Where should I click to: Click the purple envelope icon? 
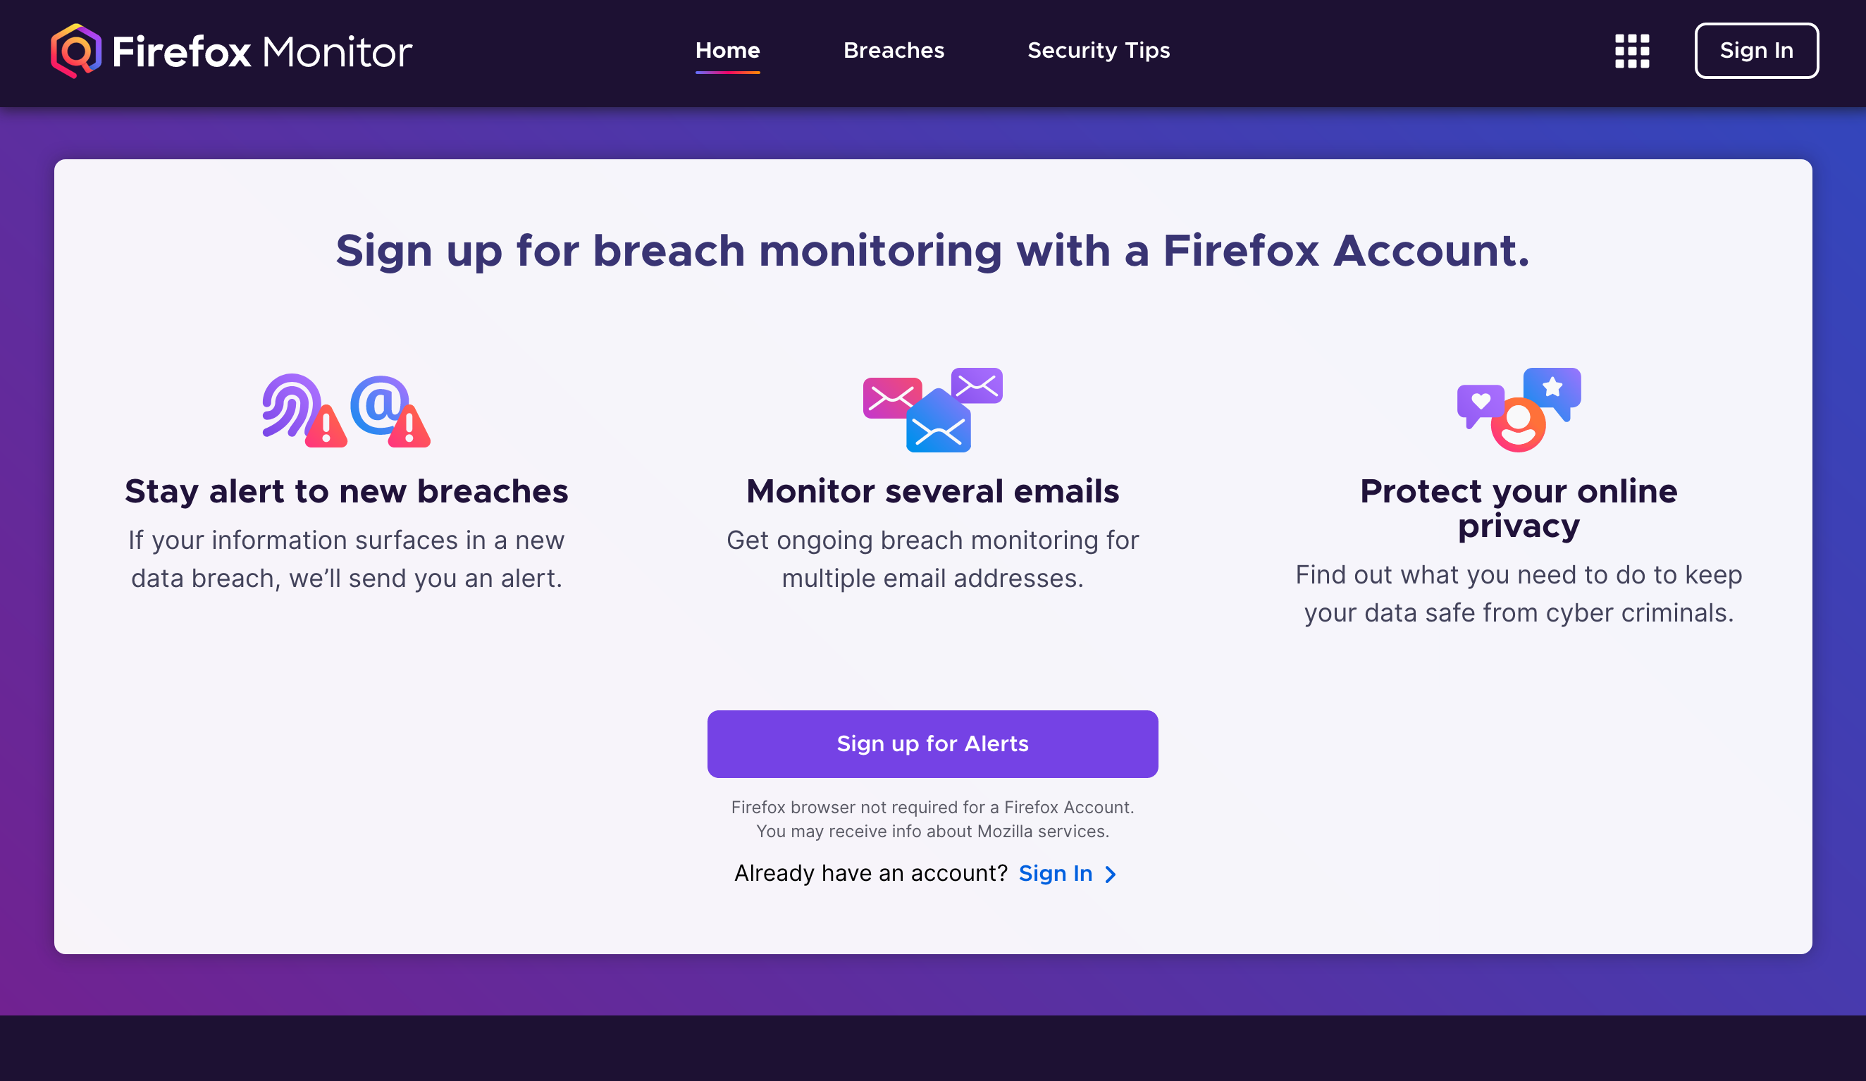(977, 385)
